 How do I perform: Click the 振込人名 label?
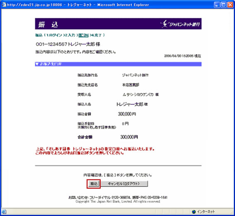click(84, 104)
